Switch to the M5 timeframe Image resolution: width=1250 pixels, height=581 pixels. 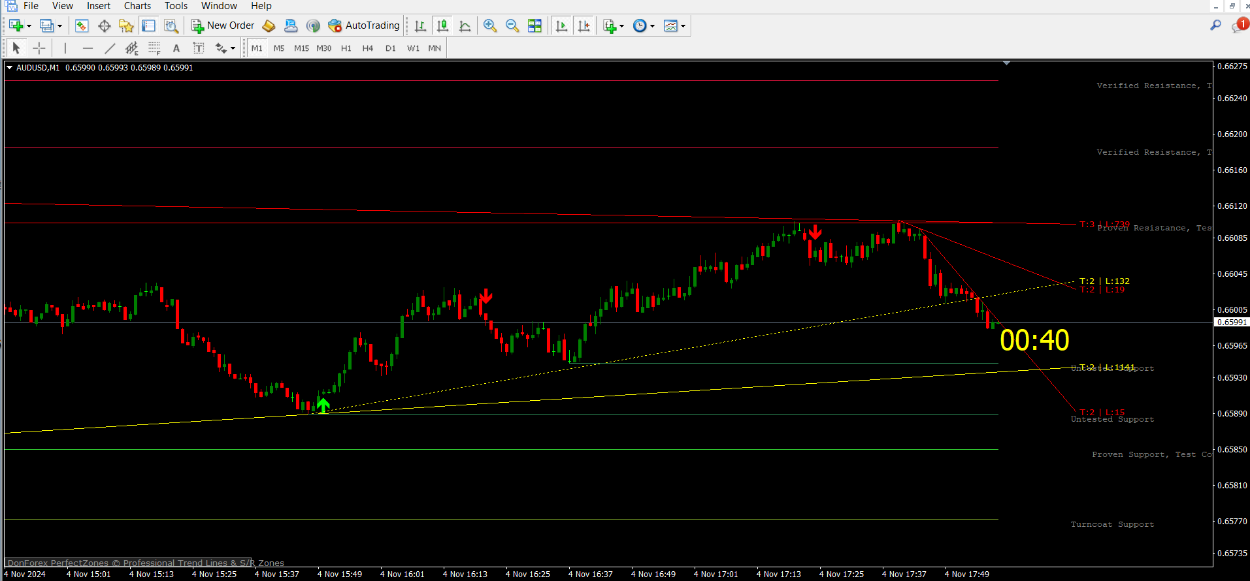[x=279, y=48]
